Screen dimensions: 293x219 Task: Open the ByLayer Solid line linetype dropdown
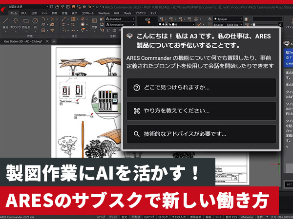(228, 25)
